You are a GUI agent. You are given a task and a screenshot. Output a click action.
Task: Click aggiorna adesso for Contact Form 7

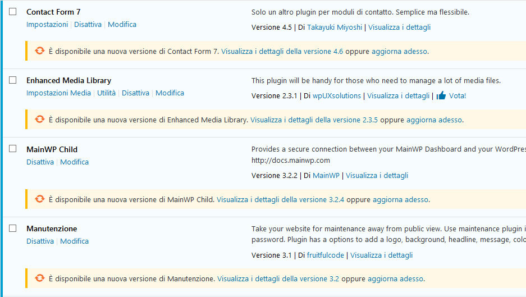coord(399,51)
